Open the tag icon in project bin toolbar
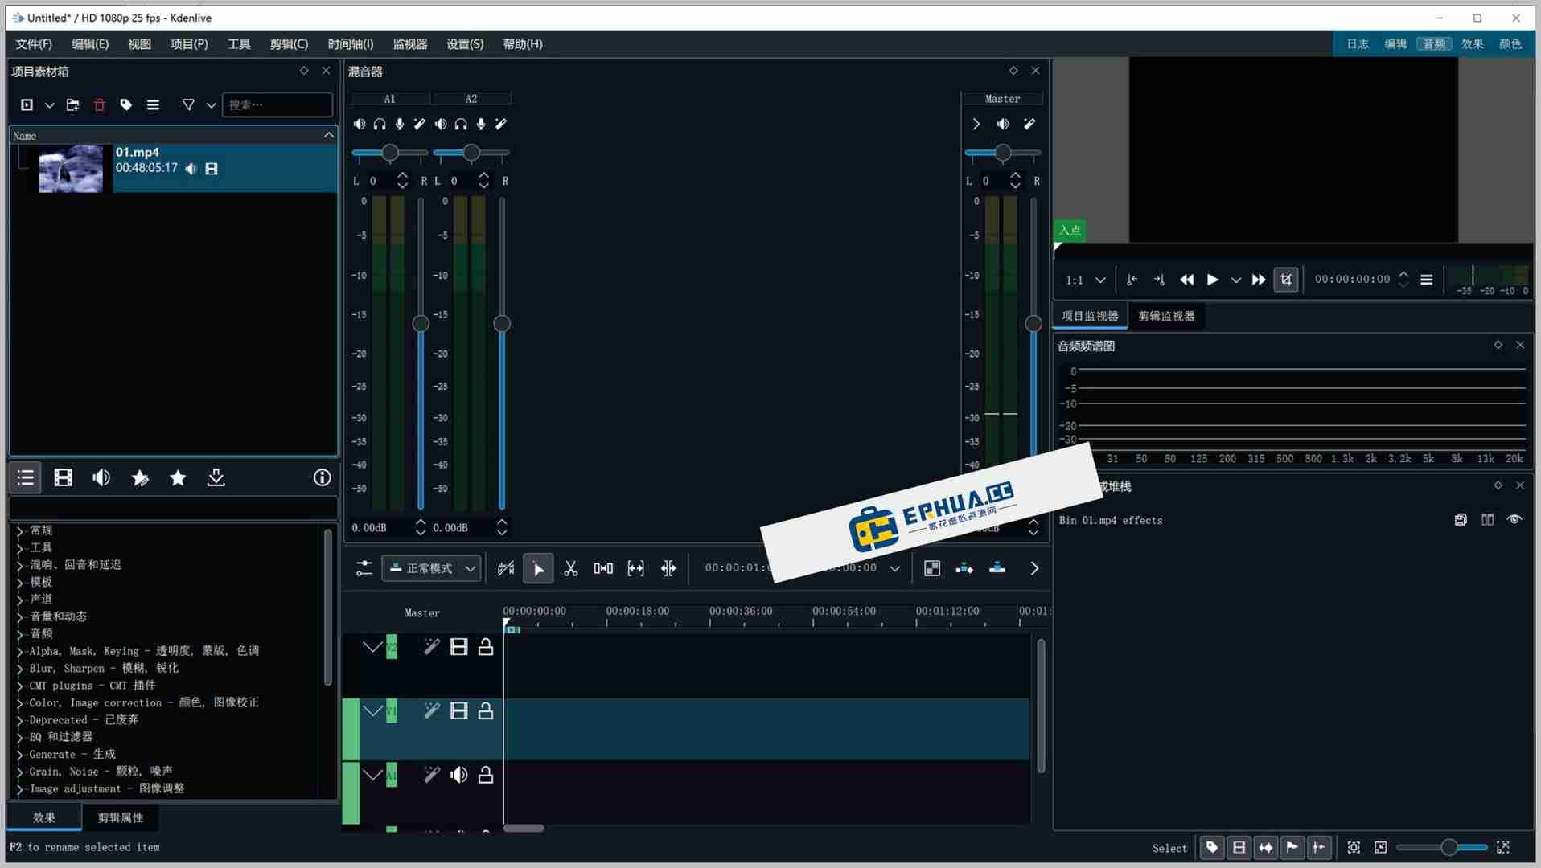Viewport: 1541px width, 868px height. 125,104
